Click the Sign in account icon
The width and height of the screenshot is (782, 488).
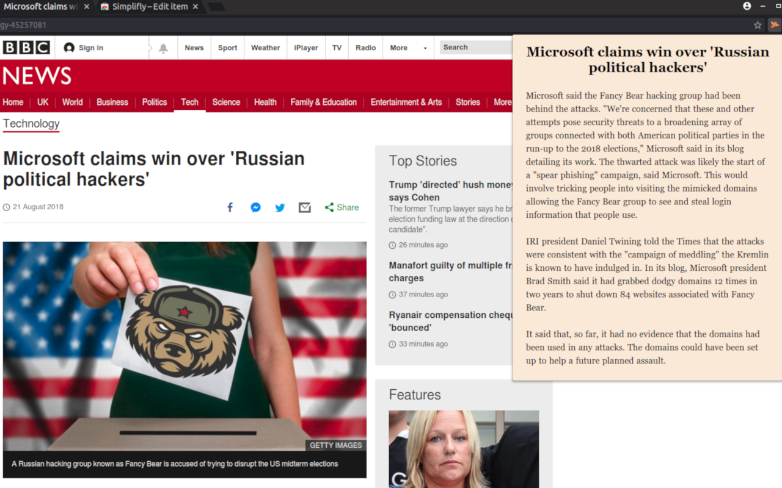pyautogui.click(x=69, y=48)
